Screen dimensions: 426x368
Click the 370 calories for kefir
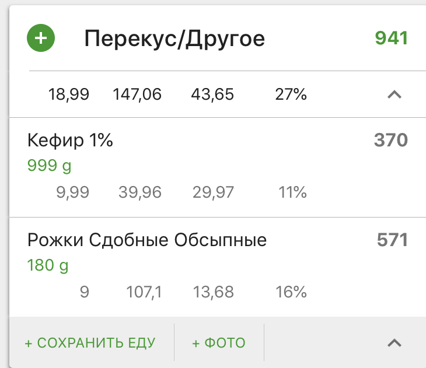click(390, 141)
